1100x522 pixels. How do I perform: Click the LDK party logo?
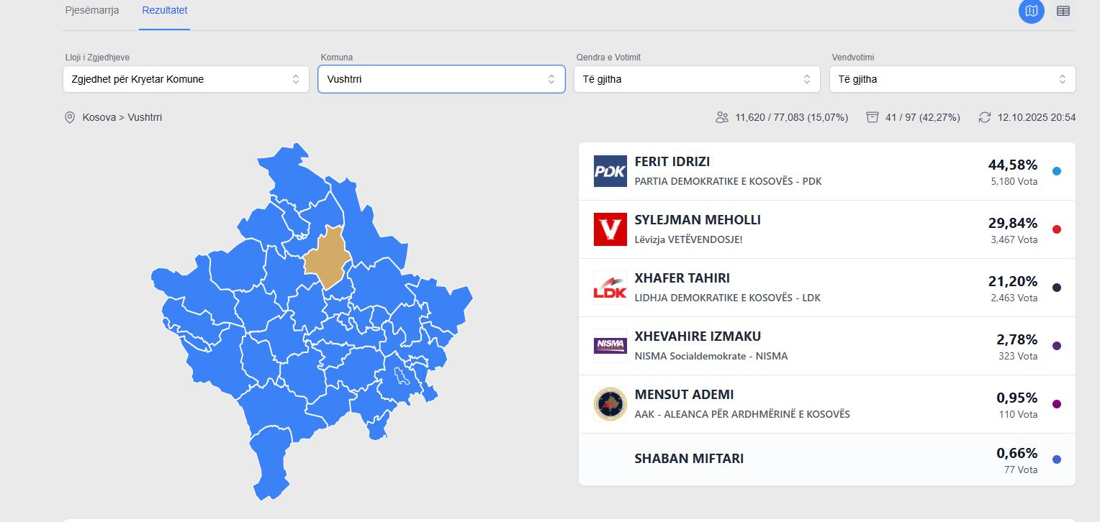[x=610, y=288]
